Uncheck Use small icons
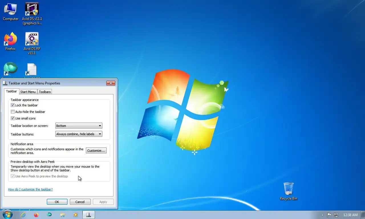The width and height of the screenshot is (365, 219). (x=13, y=118)
